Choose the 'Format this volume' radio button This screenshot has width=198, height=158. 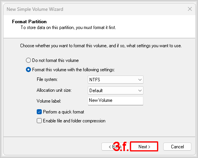[x=28, y=70]
